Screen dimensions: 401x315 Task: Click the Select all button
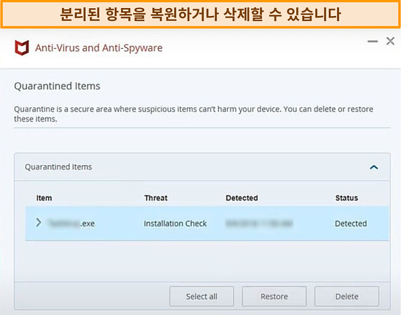202,297
